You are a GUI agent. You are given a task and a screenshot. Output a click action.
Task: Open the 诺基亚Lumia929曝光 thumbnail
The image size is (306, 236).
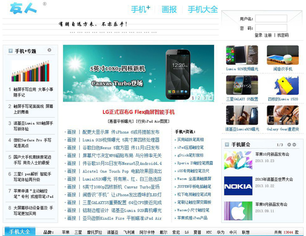pos(242,115)
